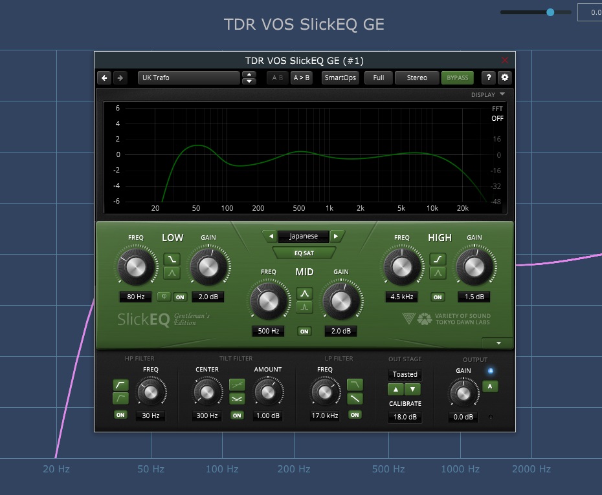Open the help question mark button

coord(488,78)
